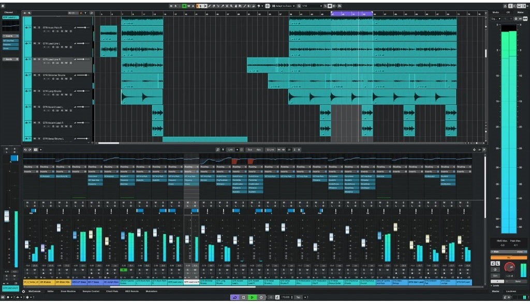Image resolution: width=530 pixels, height=304 pixels.
Task: Open the 1/16 quantize preset dropdown
Action: pos(321,6)
